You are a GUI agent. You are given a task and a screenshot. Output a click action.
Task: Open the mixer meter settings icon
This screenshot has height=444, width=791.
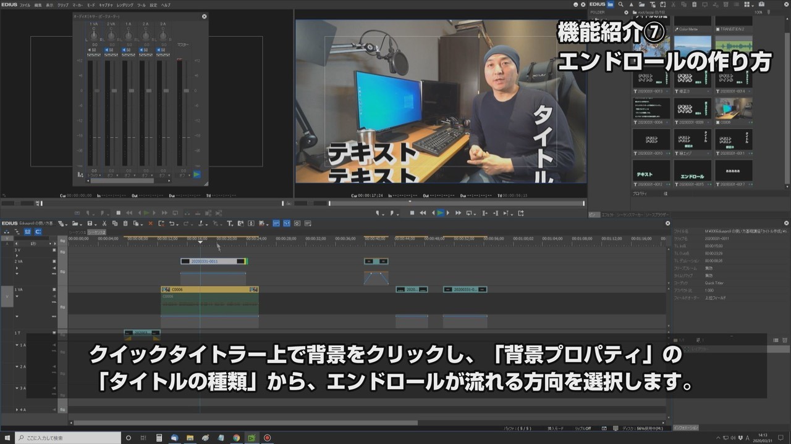80,175
